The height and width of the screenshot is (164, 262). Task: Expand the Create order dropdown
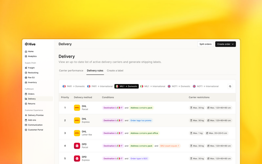click(225, 44)
